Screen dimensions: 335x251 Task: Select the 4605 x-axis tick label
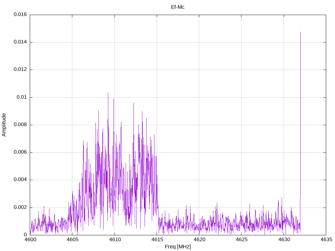(72, 240)
